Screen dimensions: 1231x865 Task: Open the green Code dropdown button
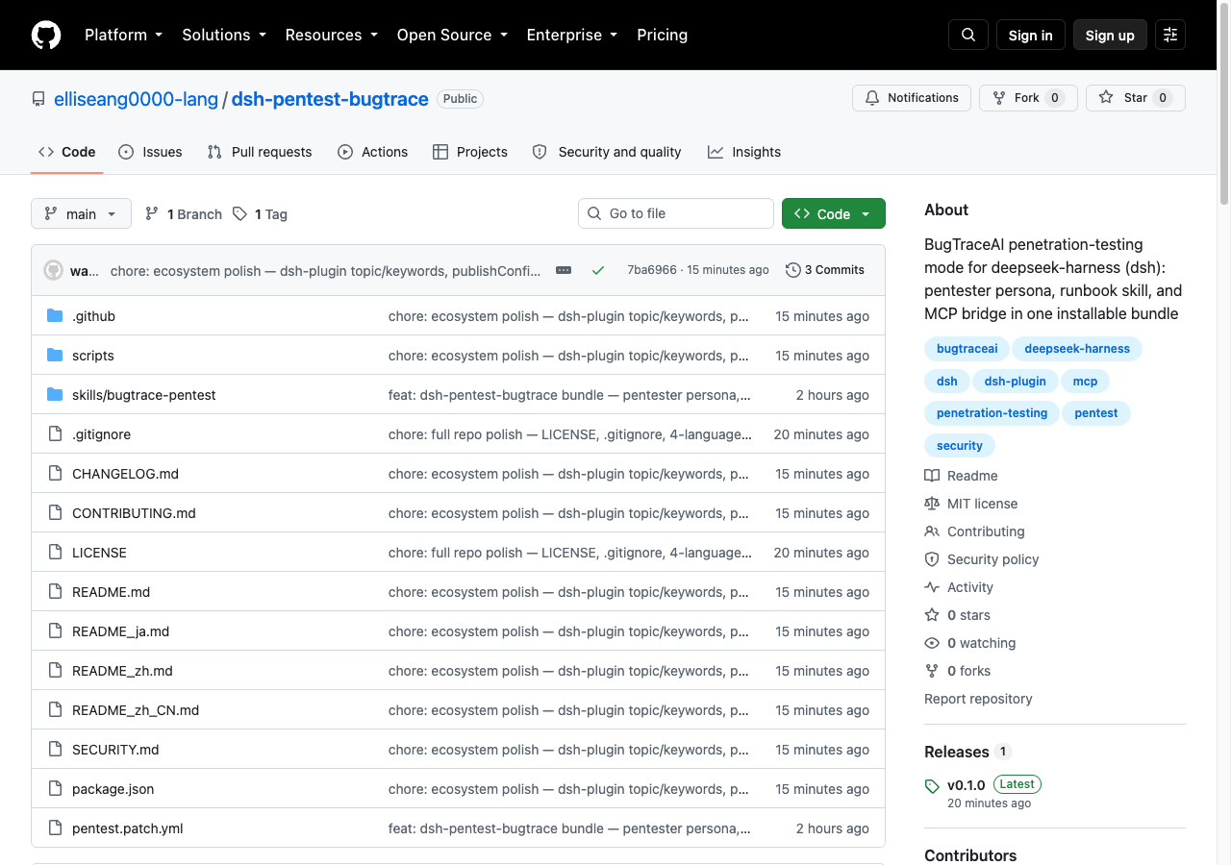pyautogui.click(x=834, y=213)
